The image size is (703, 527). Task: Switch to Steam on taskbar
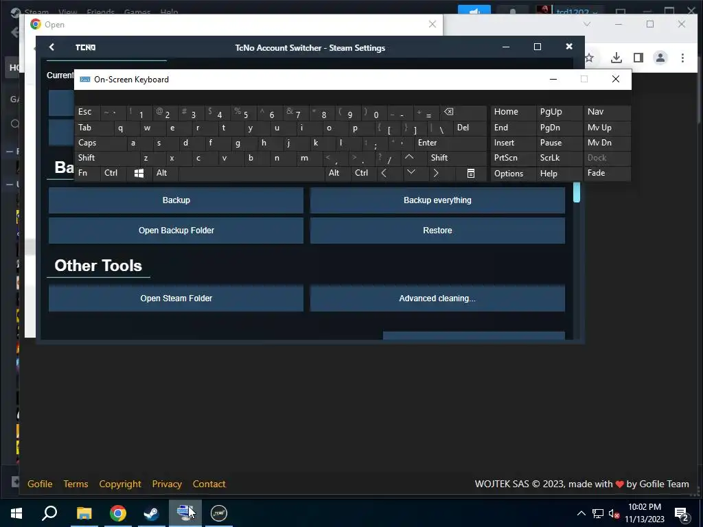(x=152, y=513)
